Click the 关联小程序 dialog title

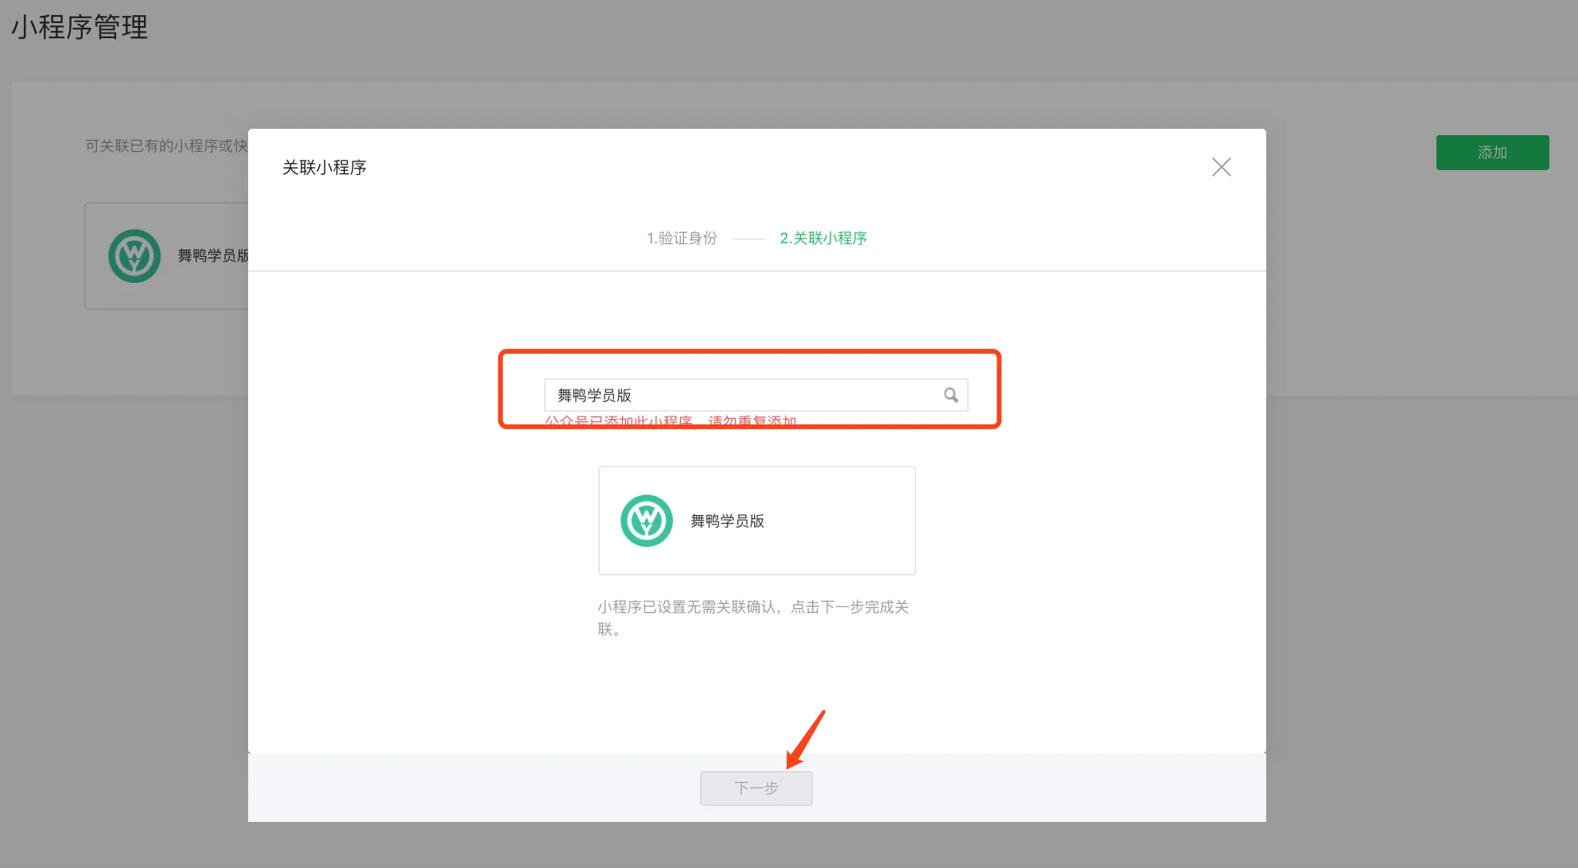click(324, 168)
